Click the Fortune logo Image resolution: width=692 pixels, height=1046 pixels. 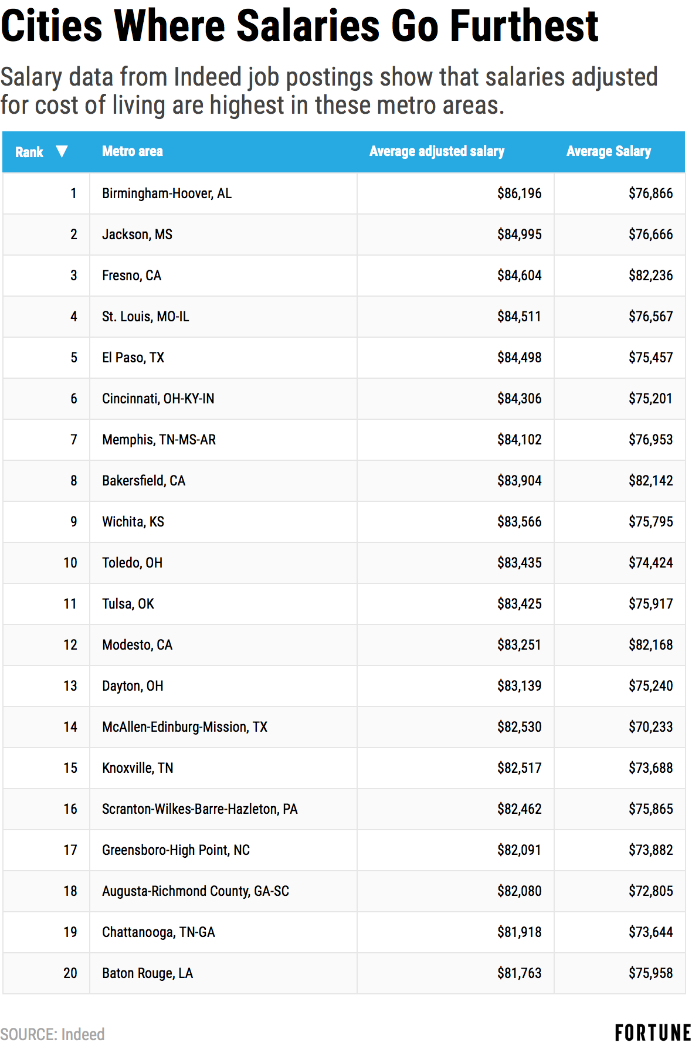(653, 1033)
